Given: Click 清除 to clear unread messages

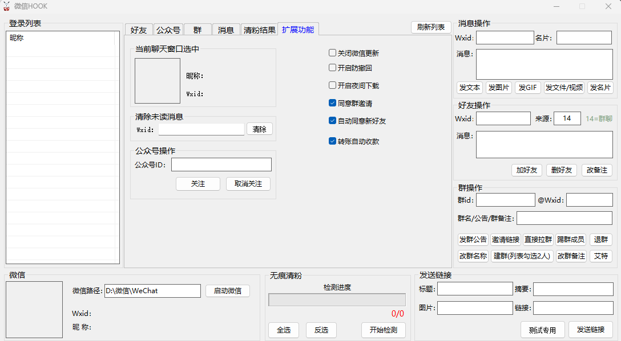Looking at the screenshot, I should coord(259,129).
